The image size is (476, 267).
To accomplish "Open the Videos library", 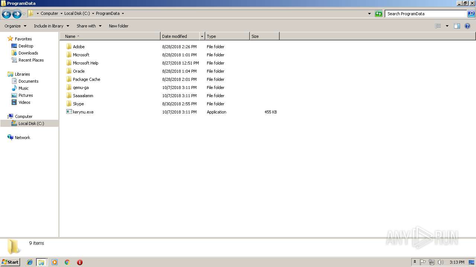I will pyautogui.click(x=24, y=102).
